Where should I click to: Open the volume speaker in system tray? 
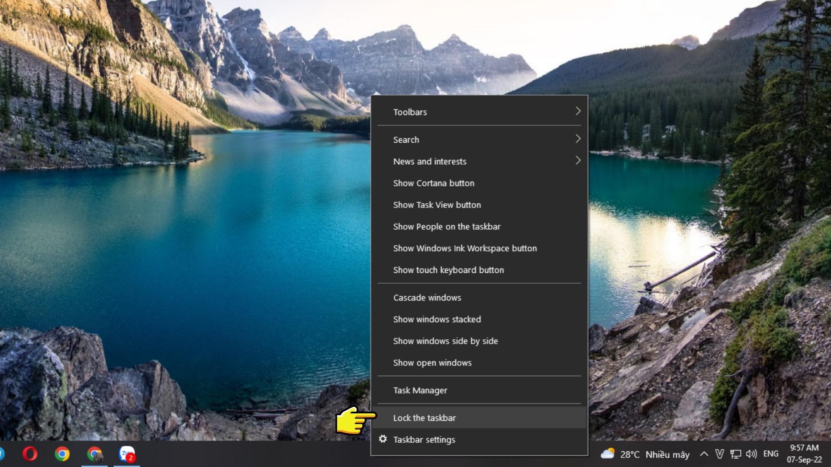[x=752, y=454]
